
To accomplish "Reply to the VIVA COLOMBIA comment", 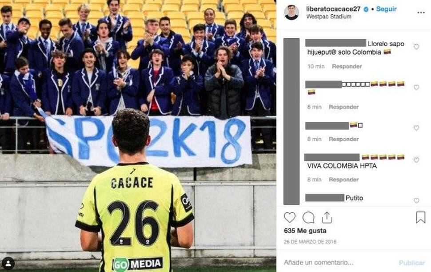I will (x=343, y=180).
